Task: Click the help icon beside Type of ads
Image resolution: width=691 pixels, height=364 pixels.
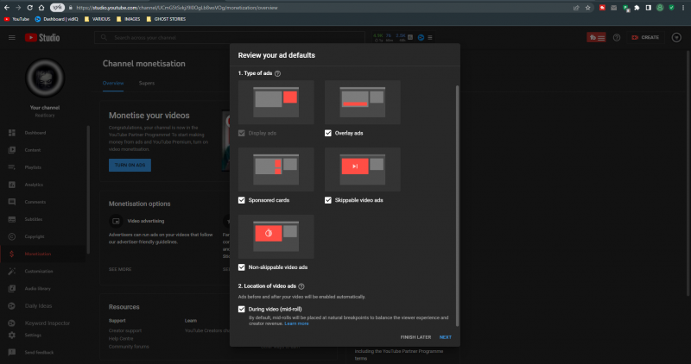Action: [x=277, y=74]
